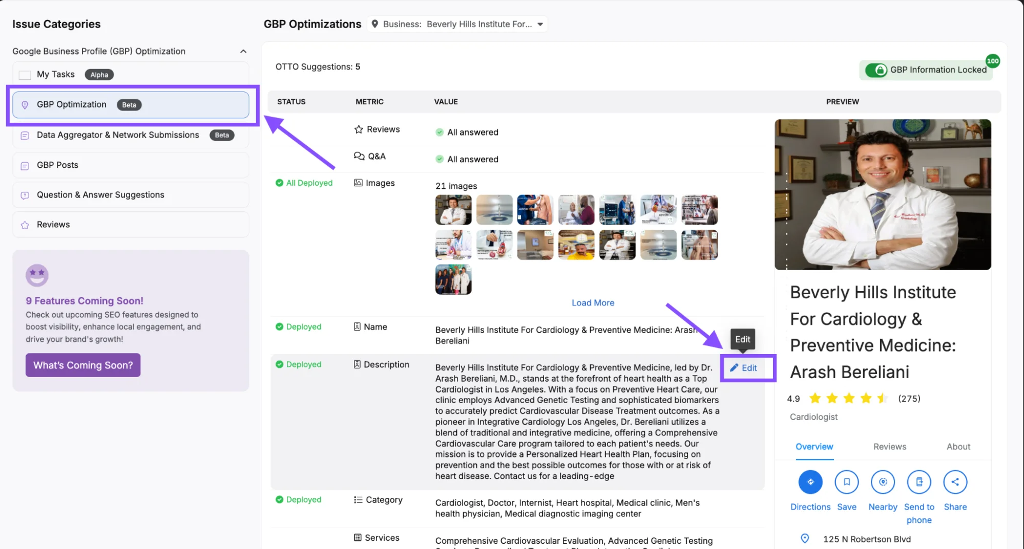Viewport: 1024px width, 549px height.
Task: Edit the Description value
Action: point(743,368)
